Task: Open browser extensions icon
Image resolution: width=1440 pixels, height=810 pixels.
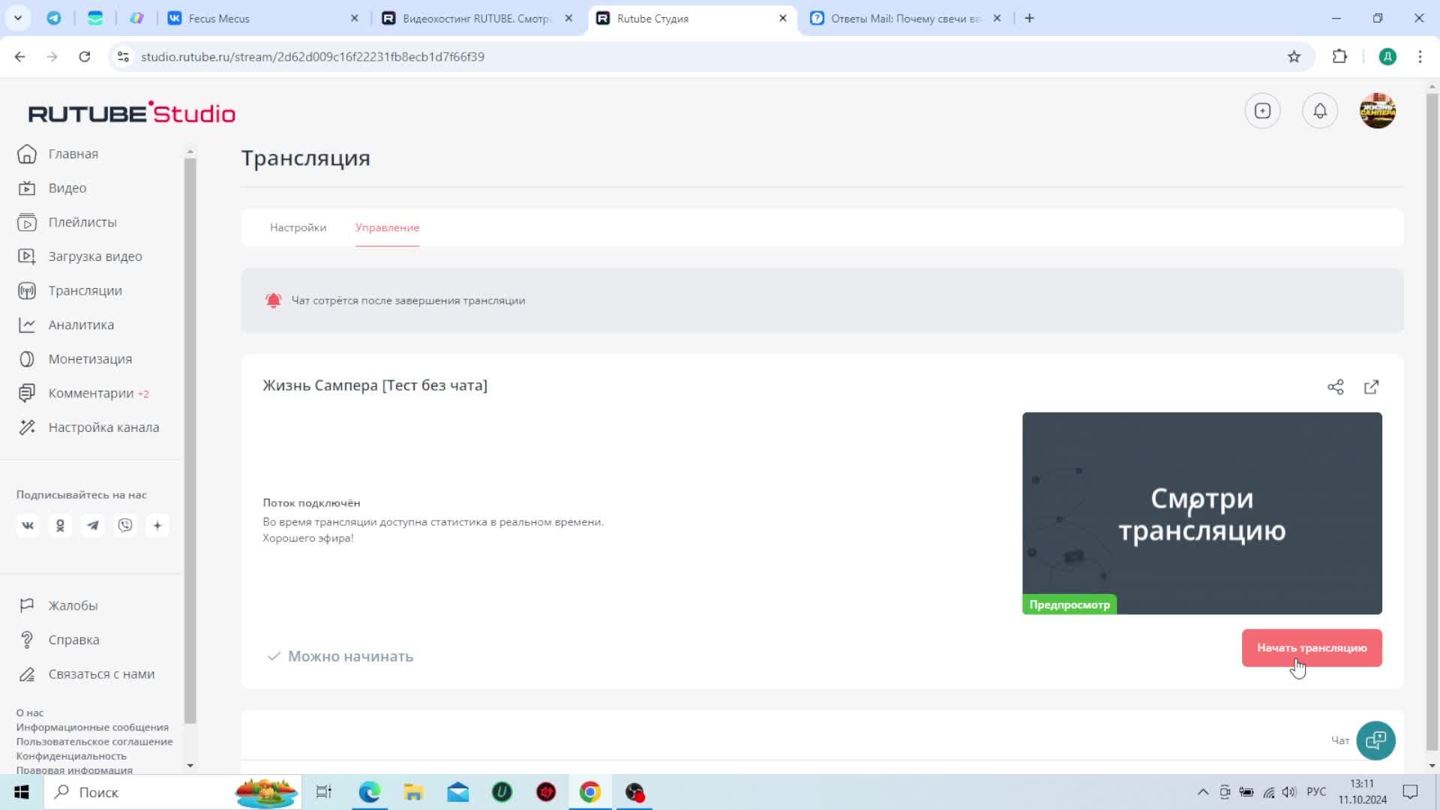Action: pyautogui.click(x=1339, y=56)
